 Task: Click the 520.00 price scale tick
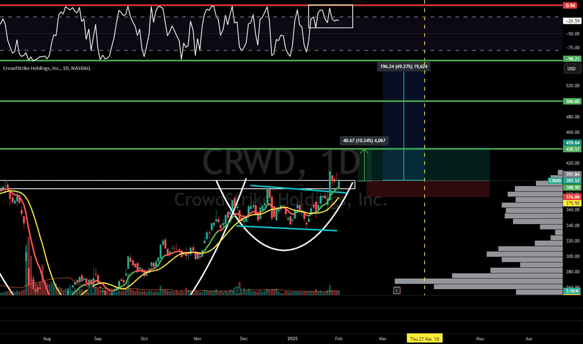(572, 86)
